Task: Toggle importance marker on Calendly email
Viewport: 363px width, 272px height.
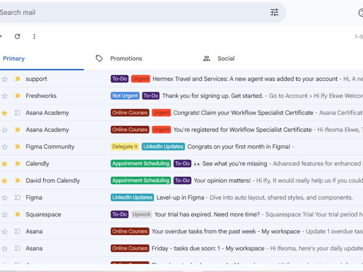Action: (17, 164)
